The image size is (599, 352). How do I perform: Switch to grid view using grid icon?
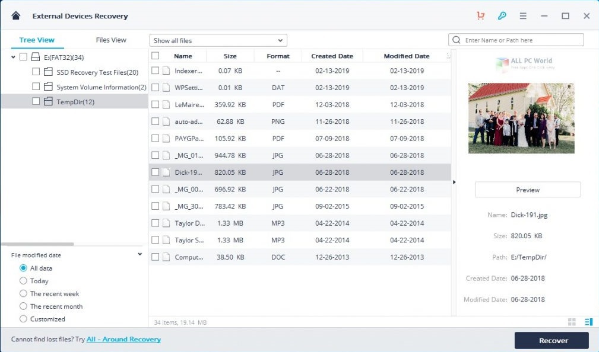pyautogui.click(x=572, y=322)
